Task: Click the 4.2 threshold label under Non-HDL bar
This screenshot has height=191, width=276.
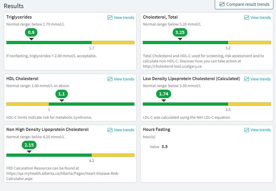Action: 91,161
